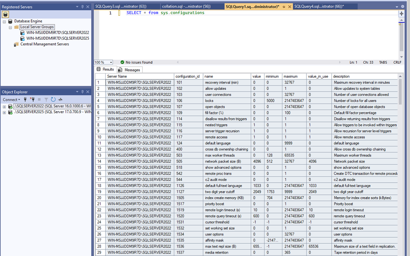The image size is (410, 256).
Task: Click the TABS indicator in editor status bar
Action: [x=383, y=62]
